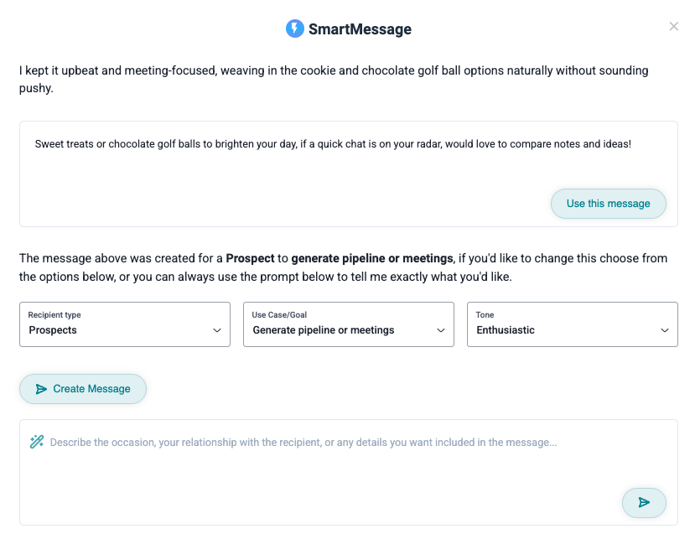Expand the Recipient type chevron arrow

217,330
